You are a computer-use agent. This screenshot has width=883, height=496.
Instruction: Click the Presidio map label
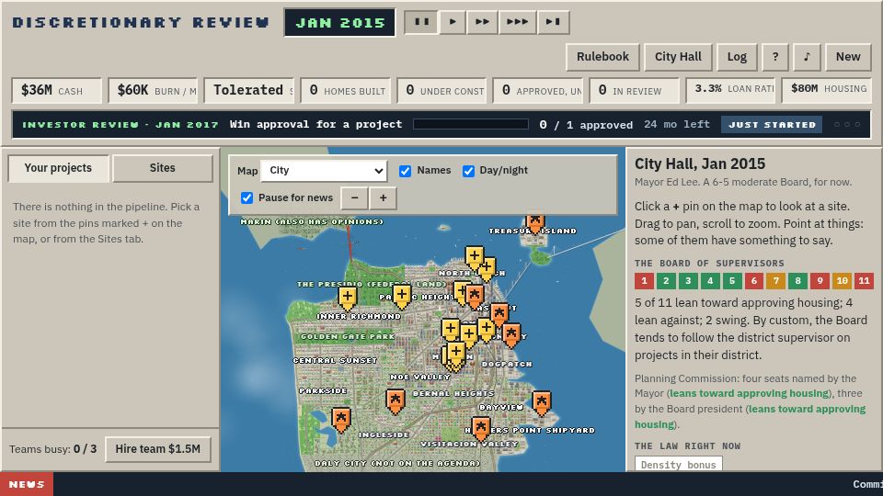[372, 284]
